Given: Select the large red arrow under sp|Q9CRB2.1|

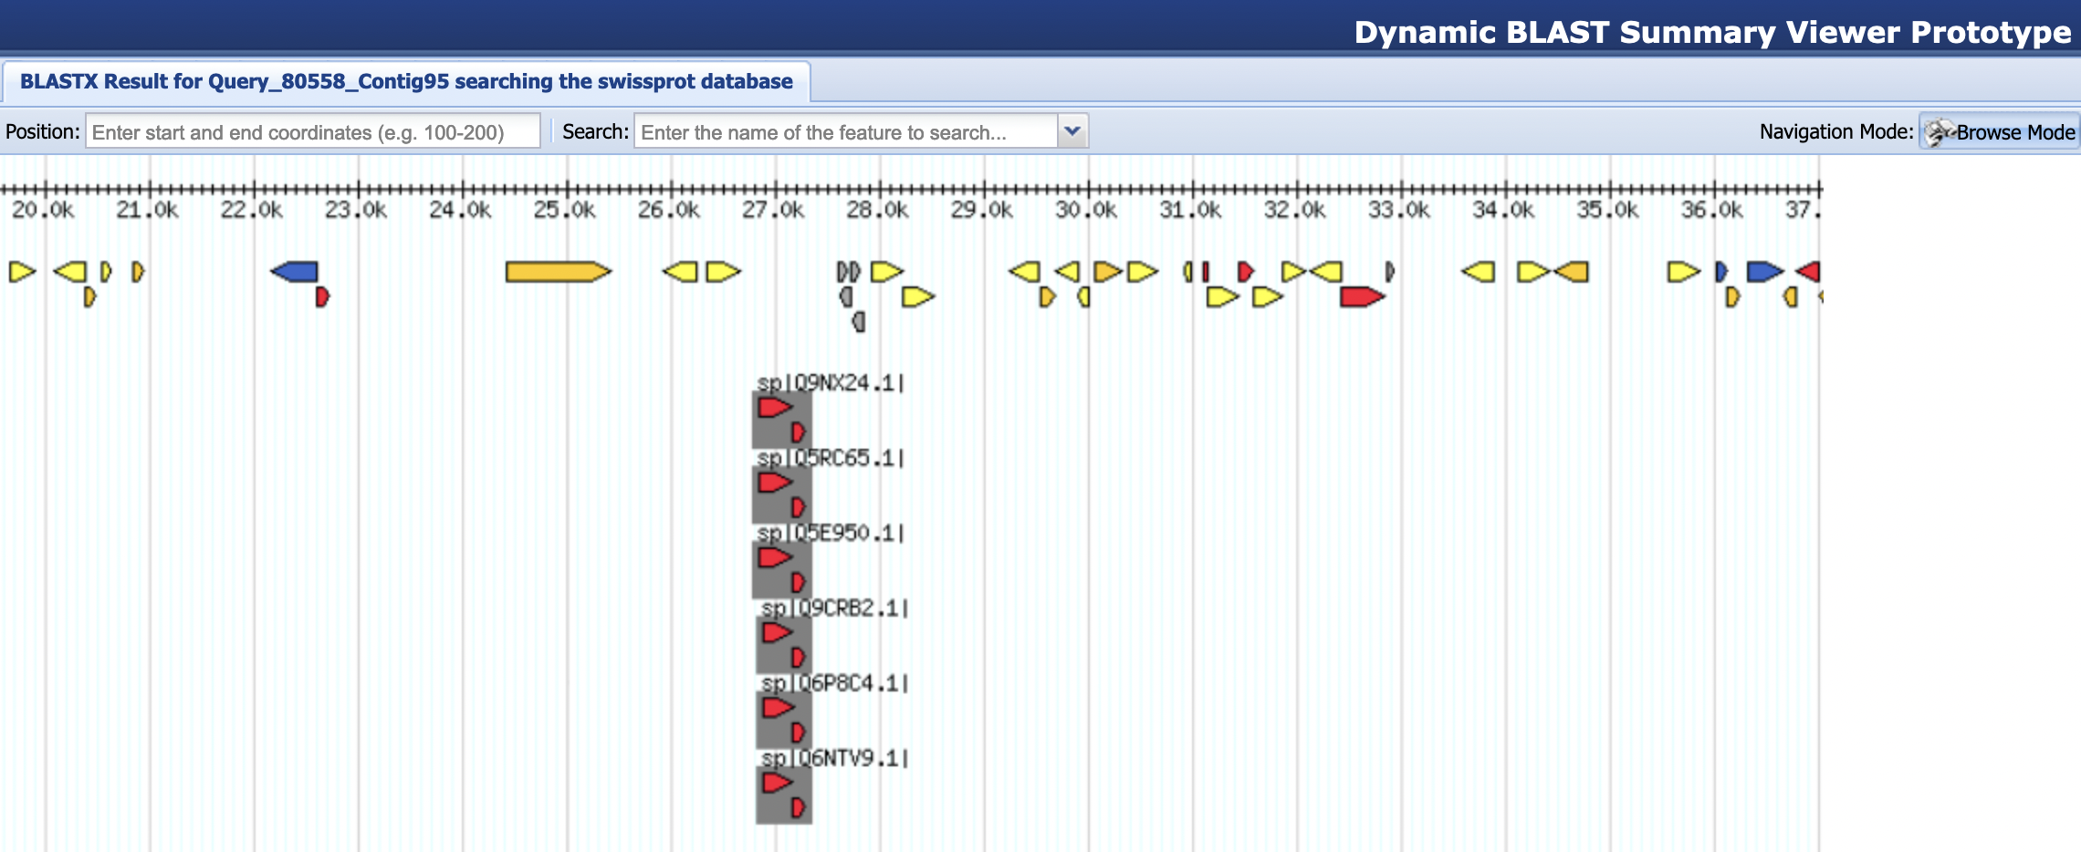Looking at the screenshot, I should tap(778, 632).
